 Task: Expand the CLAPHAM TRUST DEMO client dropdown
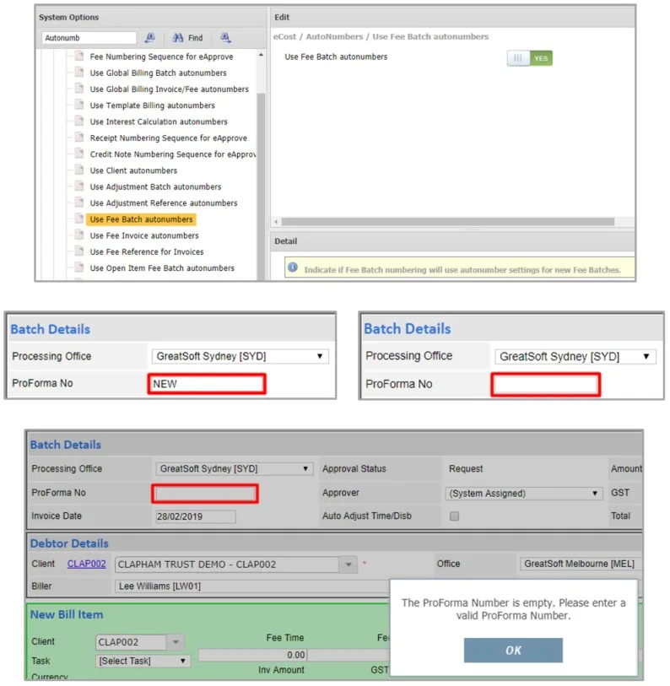tap(349, 564)
